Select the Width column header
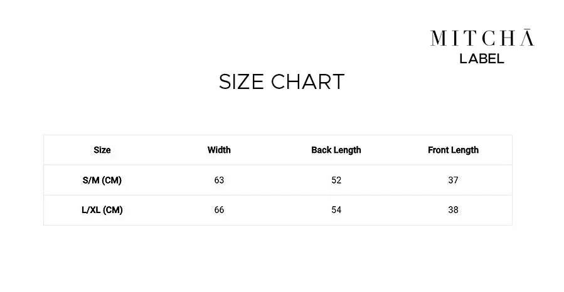564x292 pixels. (219, 150)
